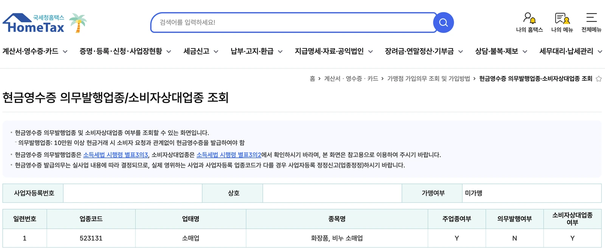Click the 소비자상대업종 여부 column header
This screenshot has width=605, height=251.
572,219
